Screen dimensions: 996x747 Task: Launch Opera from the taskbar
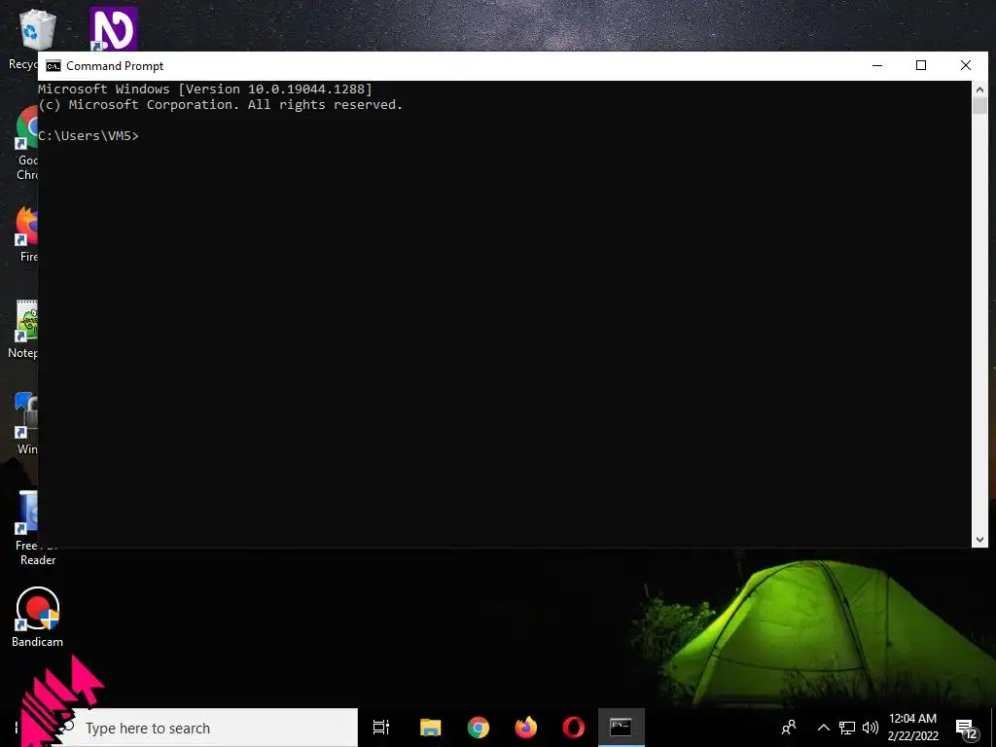[573, 728]
